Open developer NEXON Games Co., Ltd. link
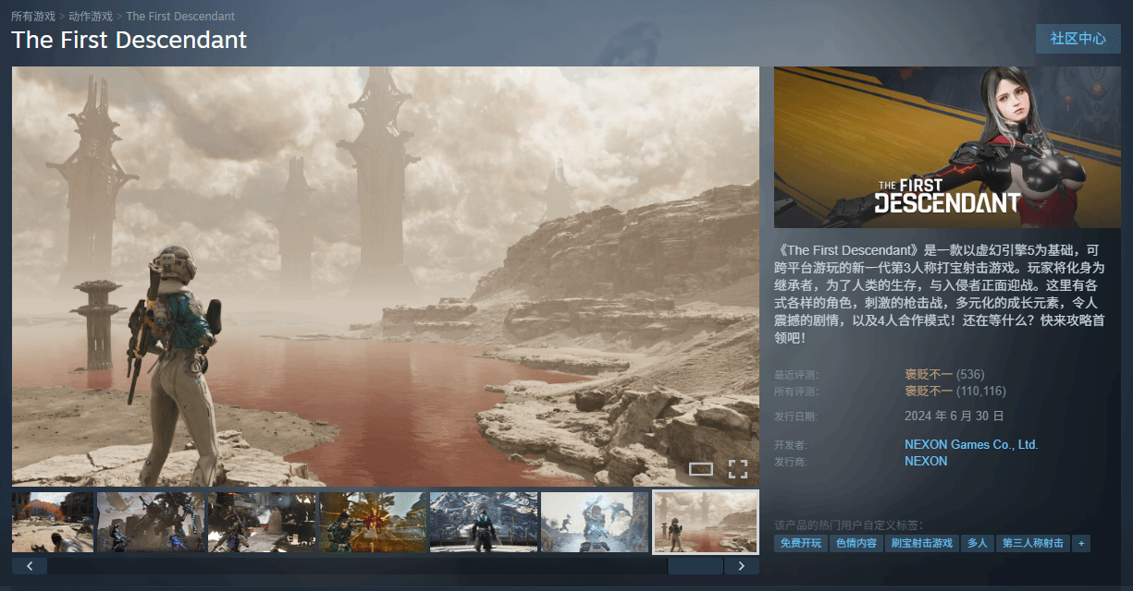The height and width of the screenshot is (591, 1133). [x=971, y=445]
